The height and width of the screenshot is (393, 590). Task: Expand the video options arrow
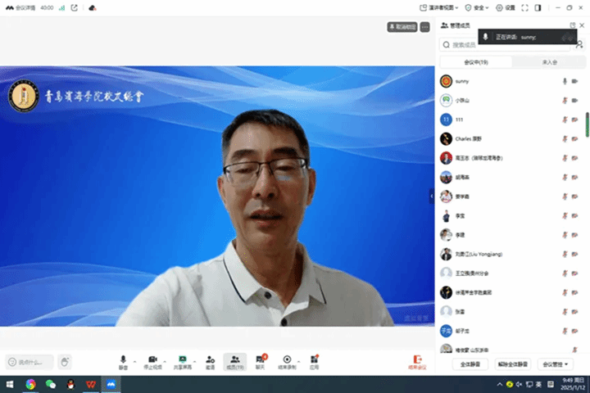165,361
